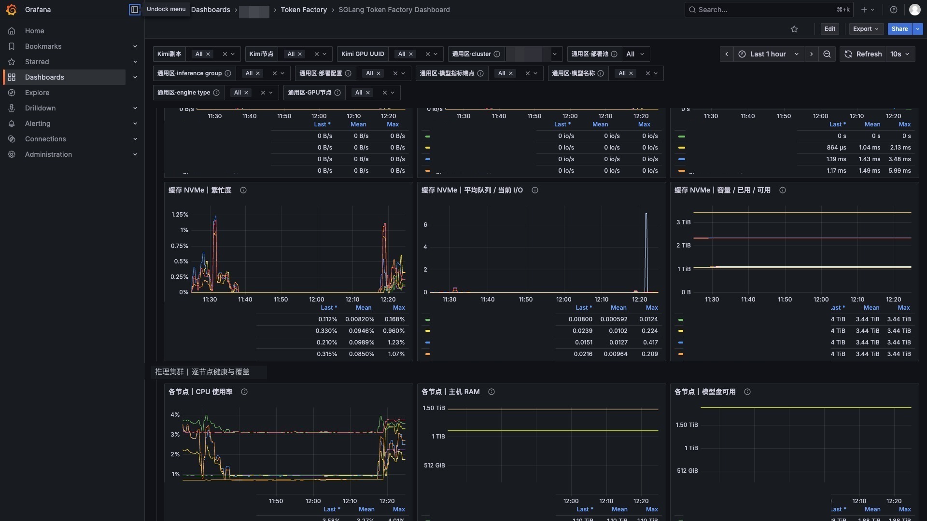This screenshot has width=927, height=521.
Task: Remove All tag from 通用区·inference group
Action: 258,73
